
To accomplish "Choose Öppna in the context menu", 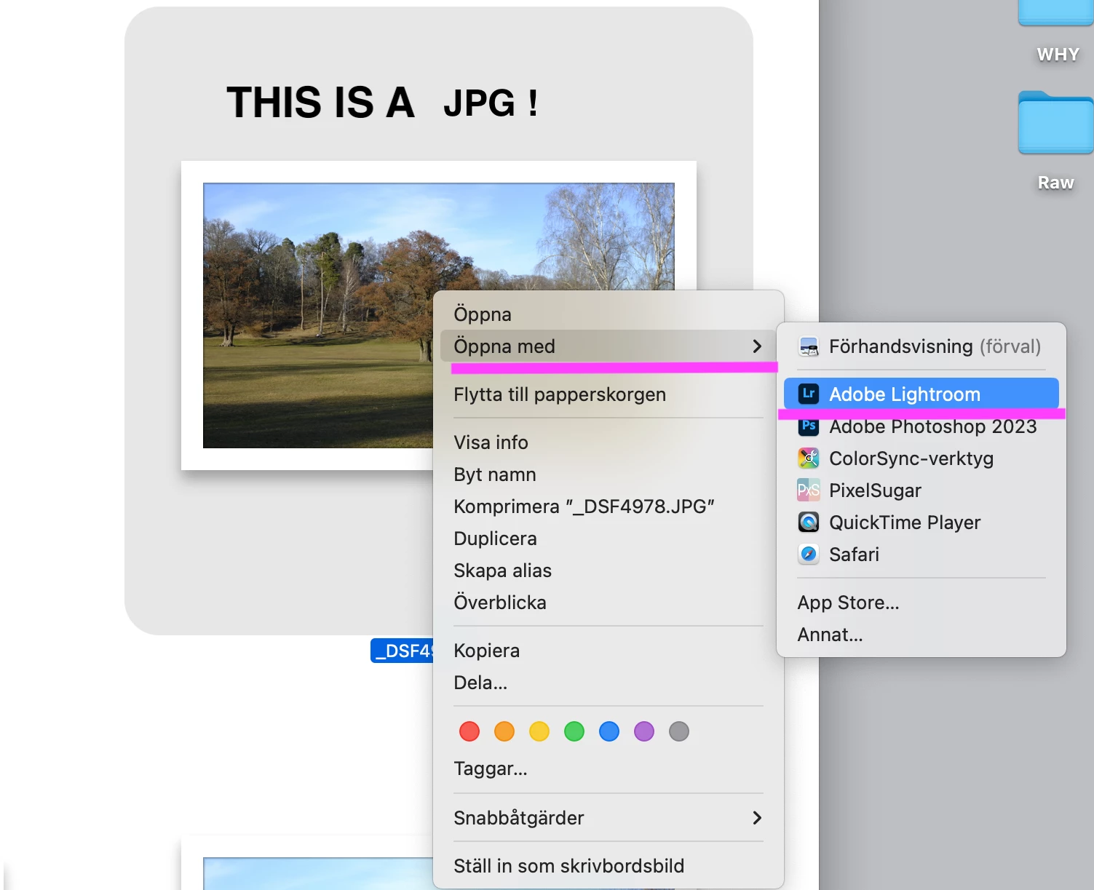I will point(609,314).
